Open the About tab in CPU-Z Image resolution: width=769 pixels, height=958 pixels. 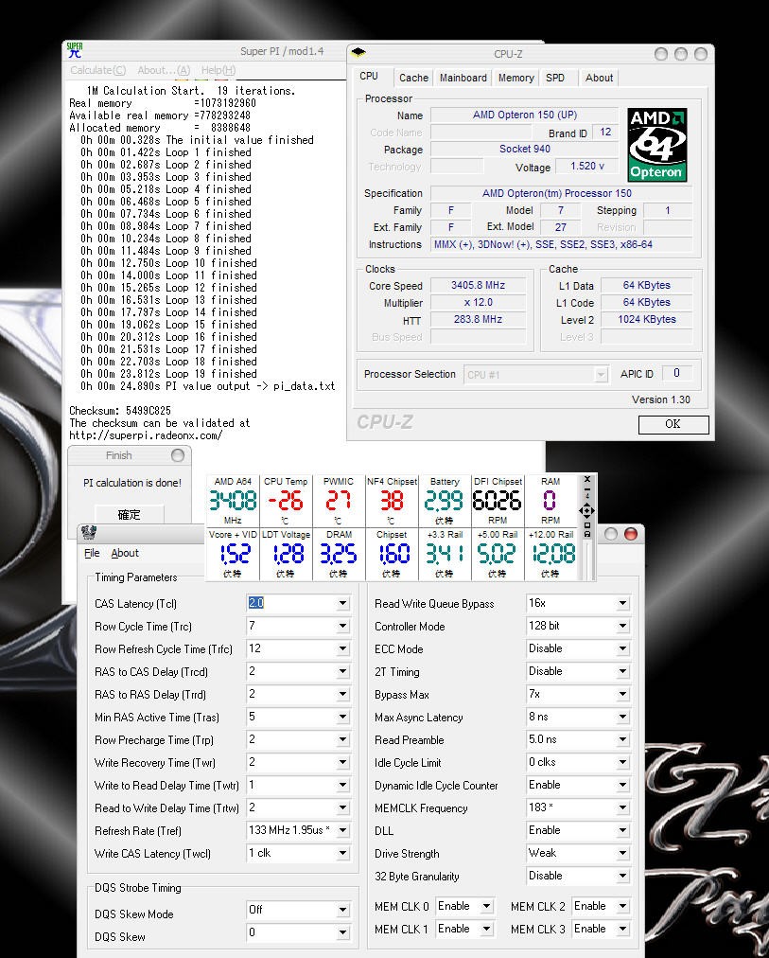(599, 78)
